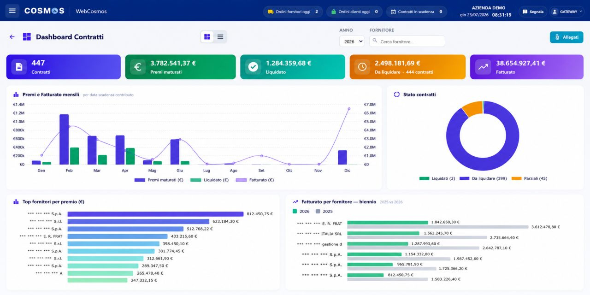Click the trend icon beside Fatturato per fornitore

(x=295, y=202)
